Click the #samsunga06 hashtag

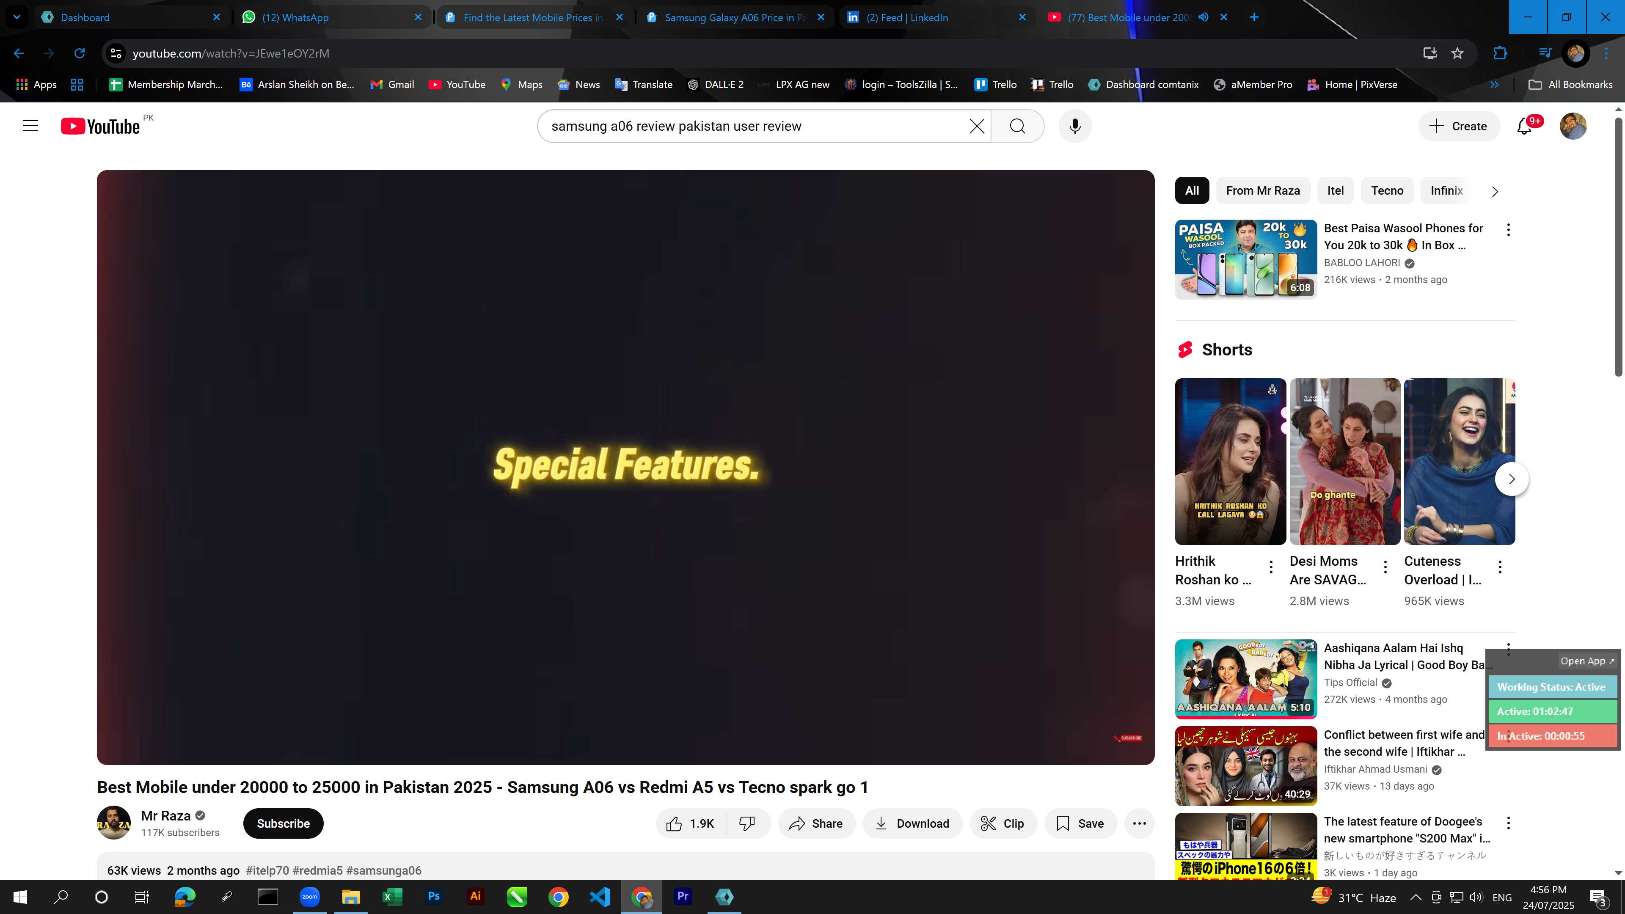click(x=383, y=870)
